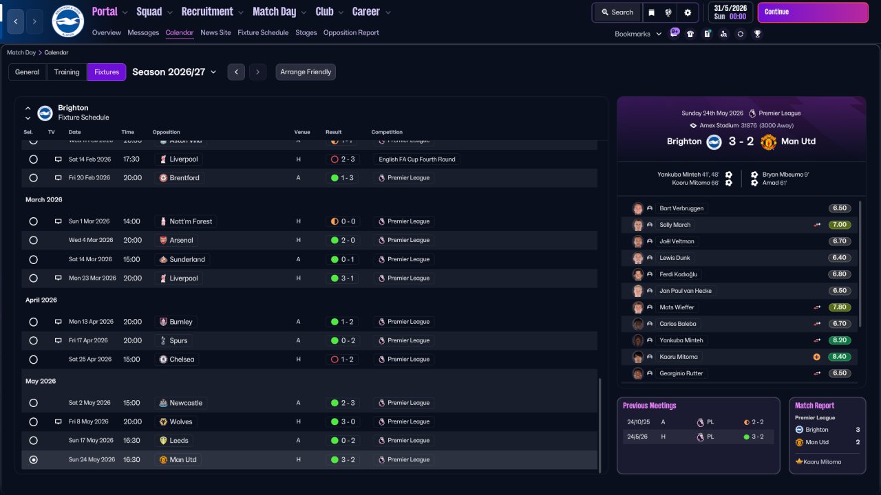Open the Newcastle opposition link
The width and height of the screenshot is (881, 495).
(180, 403)
